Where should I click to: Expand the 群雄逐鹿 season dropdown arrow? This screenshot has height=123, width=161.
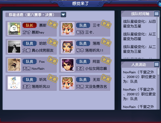(x=63, y=15)
